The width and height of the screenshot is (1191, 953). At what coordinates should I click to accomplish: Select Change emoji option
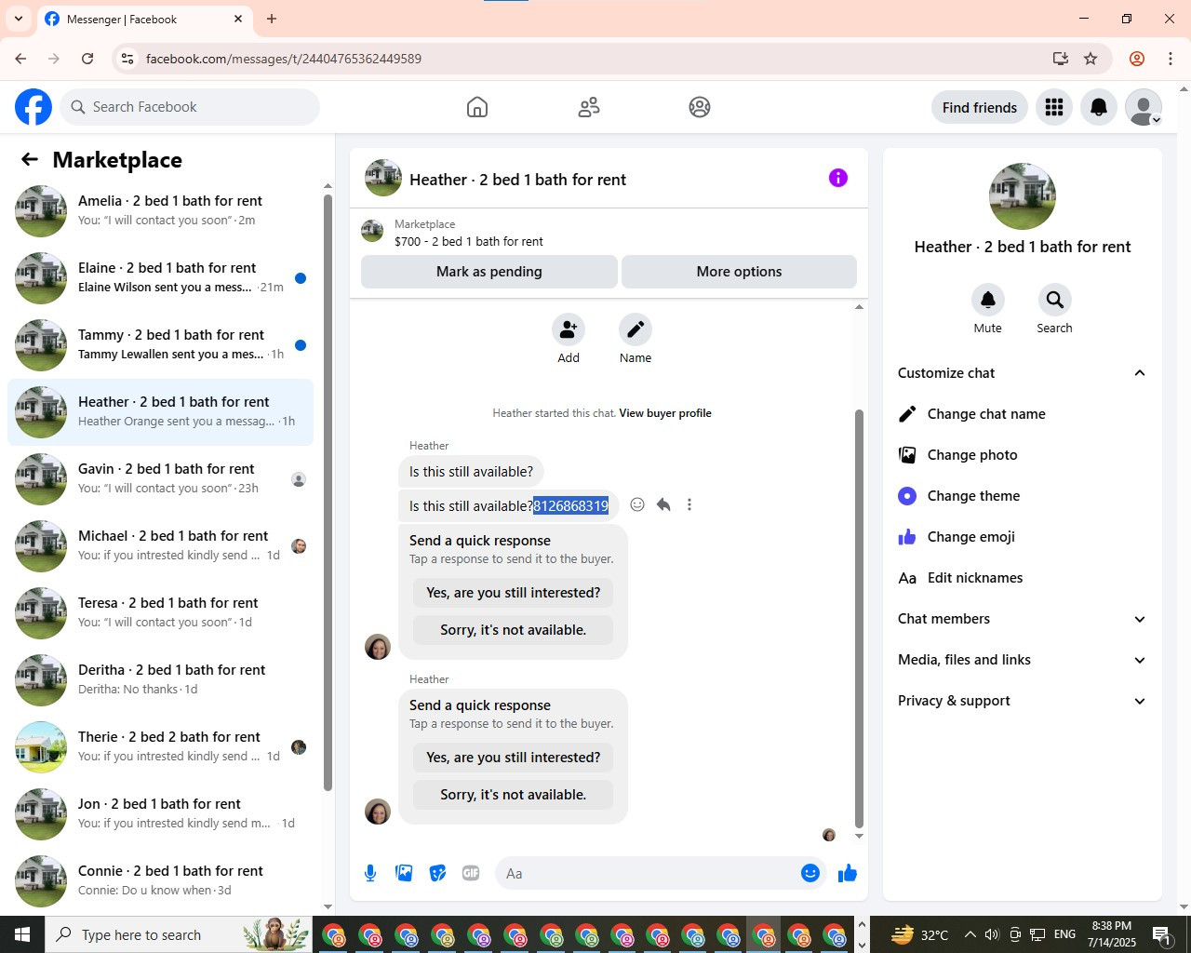tap(1023, 537)
